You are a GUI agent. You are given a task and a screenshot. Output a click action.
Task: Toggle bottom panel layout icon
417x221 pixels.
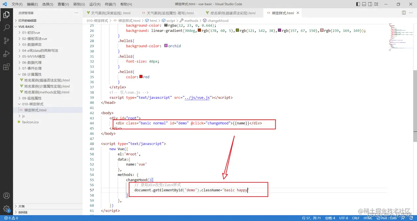click(x=365, y=4)
